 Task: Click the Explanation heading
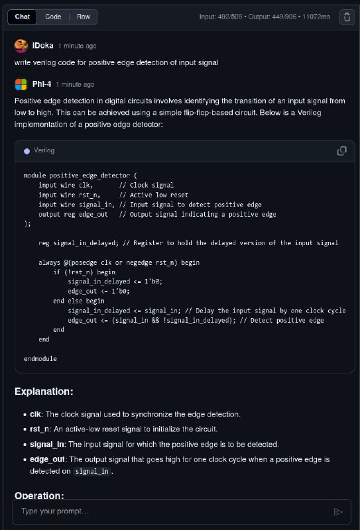pyautogui.click(x=44, y=392)
